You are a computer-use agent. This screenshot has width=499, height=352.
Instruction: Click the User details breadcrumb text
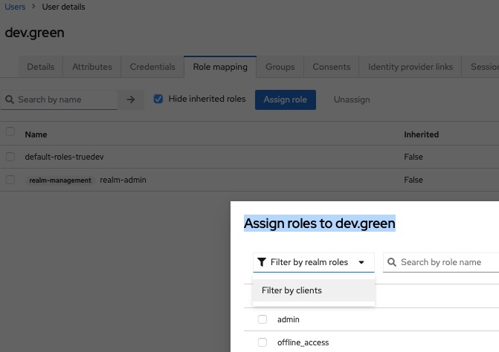tap(64, 7)
